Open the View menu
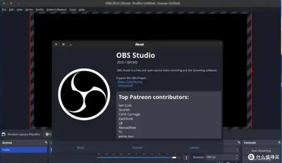Image resolution: width=282 pixels, height=163 pixels. point(20,10)
